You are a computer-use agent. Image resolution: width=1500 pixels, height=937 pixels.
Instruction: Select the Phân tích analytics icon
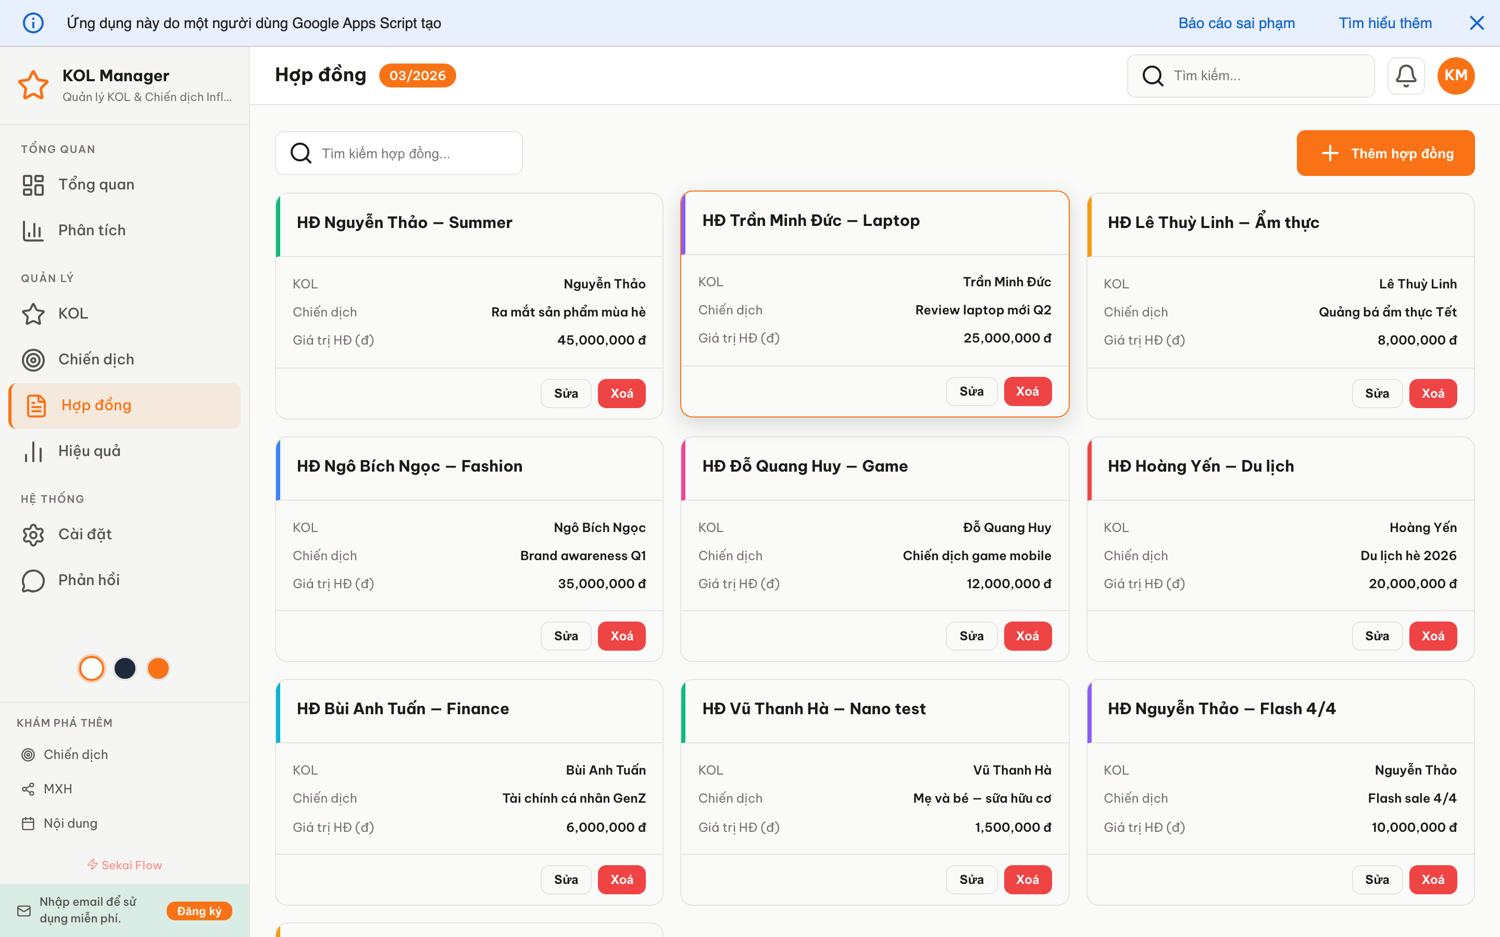[x=33, y=230]
